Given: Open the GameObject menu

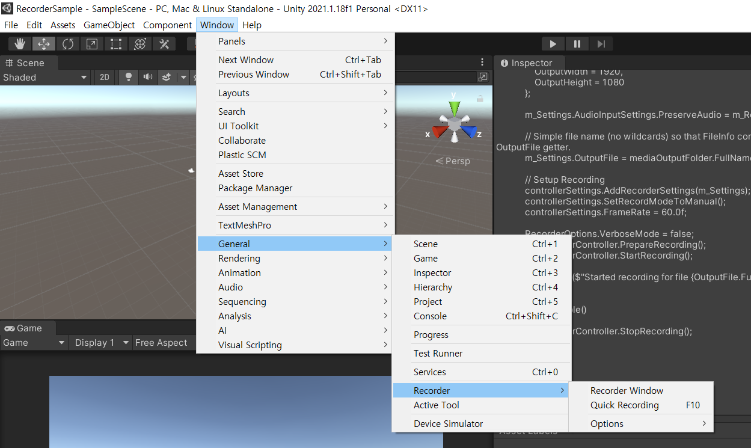Looking at the screenshot, I should pos(109,25).
